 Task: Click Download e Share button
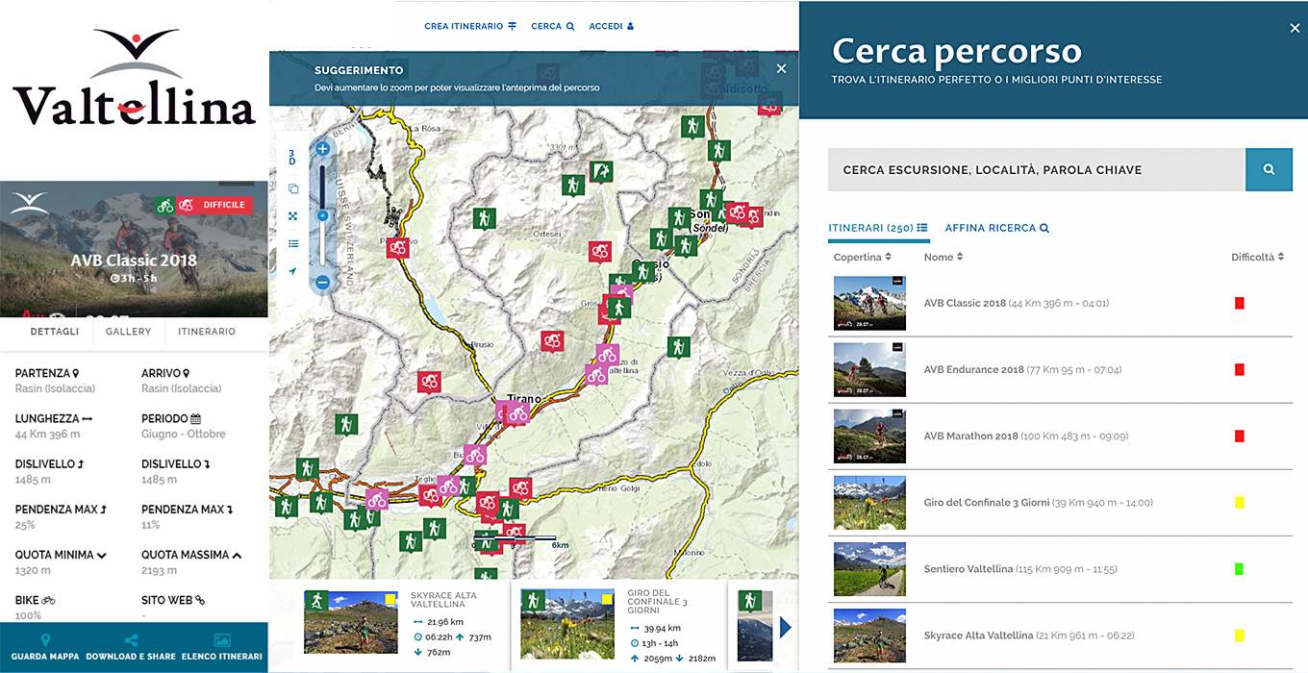(x=131, y=647)
